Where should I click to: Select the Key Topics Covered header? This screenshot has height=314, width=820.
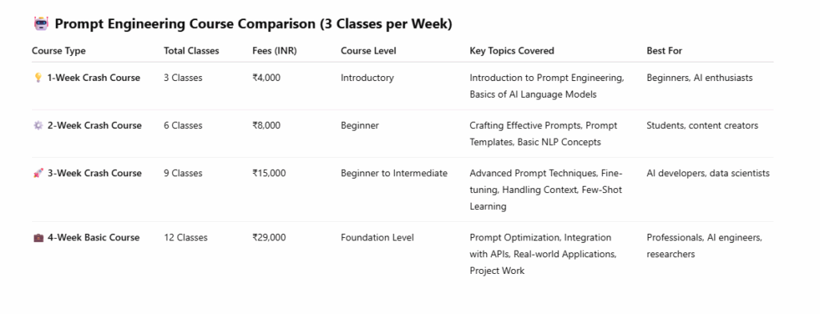click(512, 51)
